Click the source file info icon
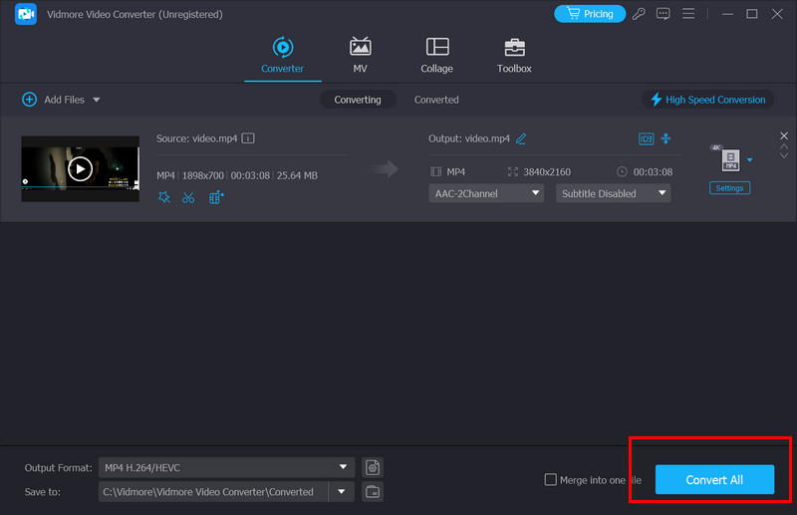 pyautogui.click(x=248, y=138)
